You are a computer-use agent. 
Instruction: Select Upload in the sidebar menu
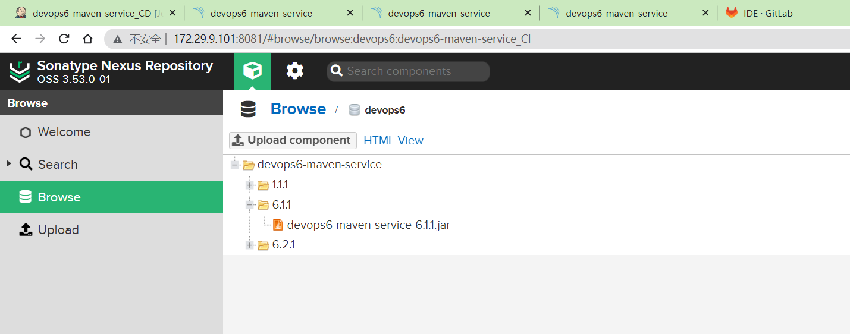pyautogui.click(x=111, y=230)
